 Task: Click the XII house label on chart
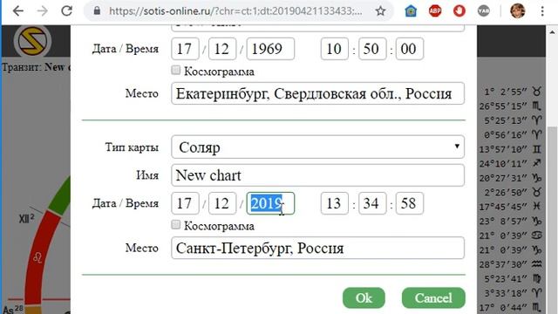(x=27, y=219)
